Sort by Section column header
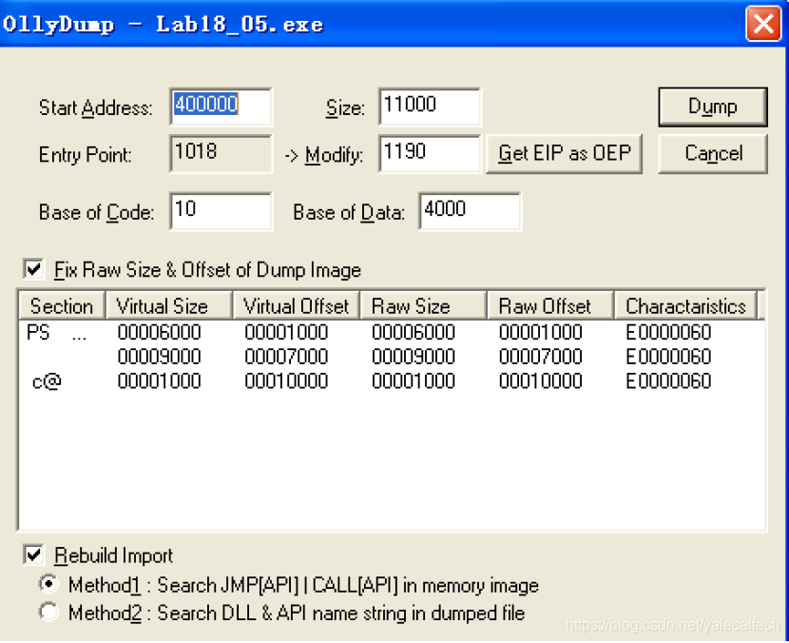Image resolution: width=789 pixels, height=643 pixels. click(62, 305)
